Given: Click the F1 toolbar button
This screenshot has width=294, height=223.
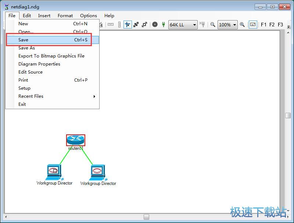Looking at the screenshot, I should [x=263, y=25].
